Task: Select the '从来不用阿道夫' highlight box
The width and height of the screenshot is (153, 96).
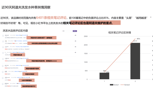Action: click(x=27, y=80)
